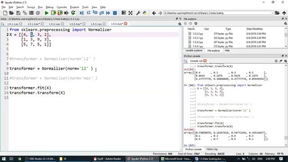Click File explorer up-directory circle icon
Viewport: 288px width, 162px height.
(196, 23)
